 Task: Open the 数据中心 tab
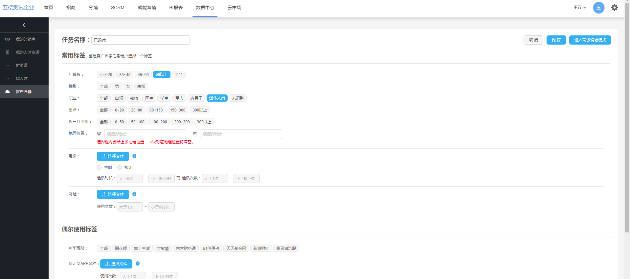pos(205,8)
